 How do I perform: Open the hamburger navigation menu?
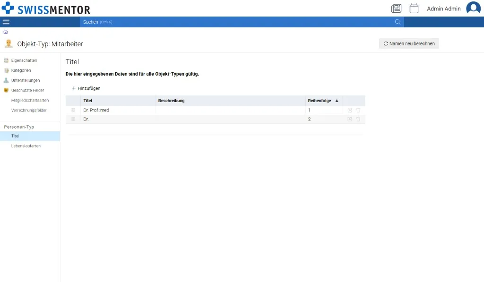(6, 22)
